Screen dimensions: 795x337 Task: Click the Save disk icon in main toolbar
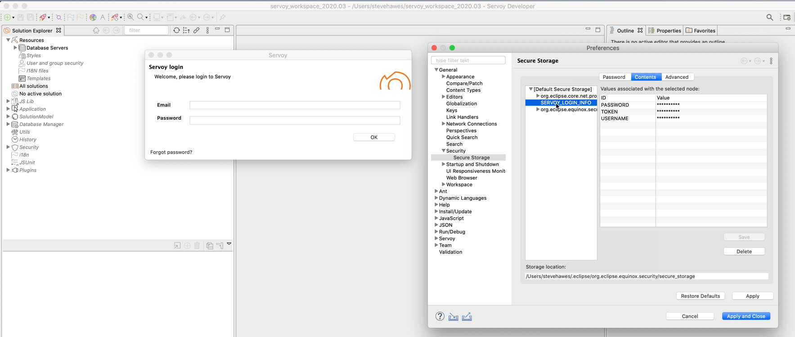point(21,17)
